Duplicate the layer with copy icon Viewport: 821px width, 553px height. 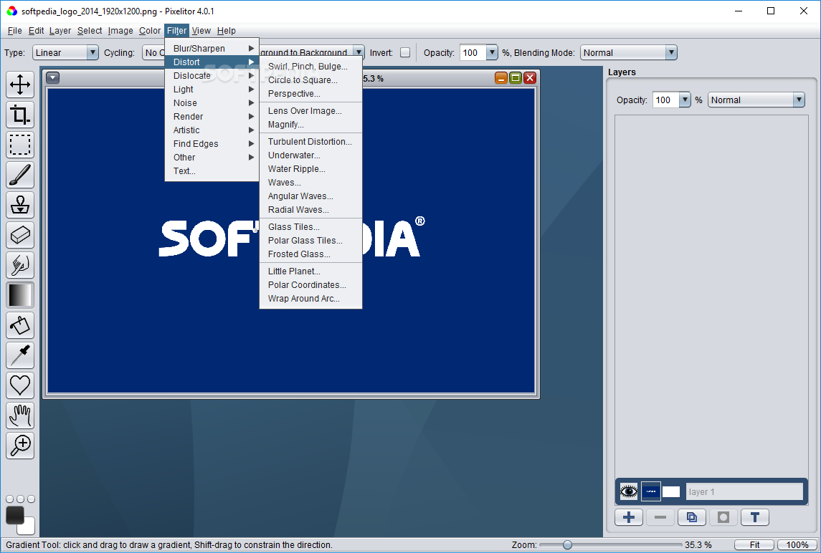click(692, 517)
